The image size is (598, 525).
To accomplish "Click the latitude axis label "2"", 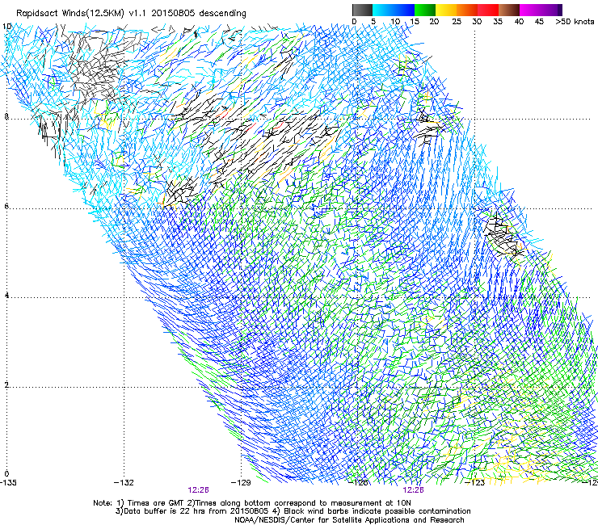I will pyautogui.click(x=6, y=384).
